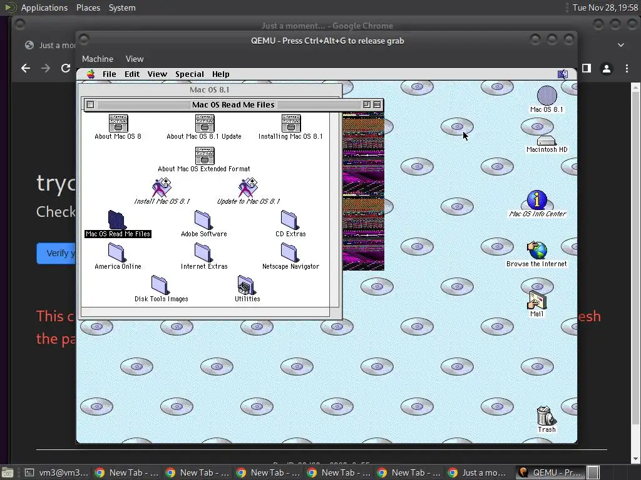
Task: Open the About Mac OS 8 document icon
Action: [x=118, y=123]
